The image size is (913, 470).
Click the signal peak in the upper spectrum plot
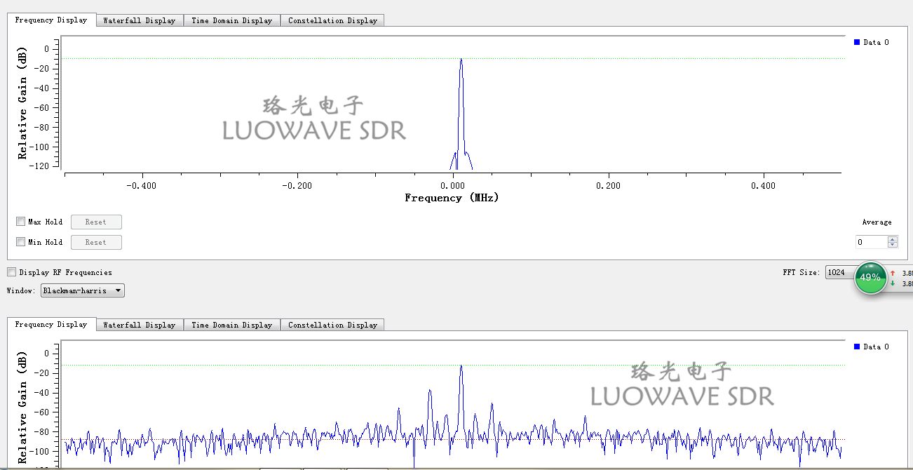click(x=461, y=60)
